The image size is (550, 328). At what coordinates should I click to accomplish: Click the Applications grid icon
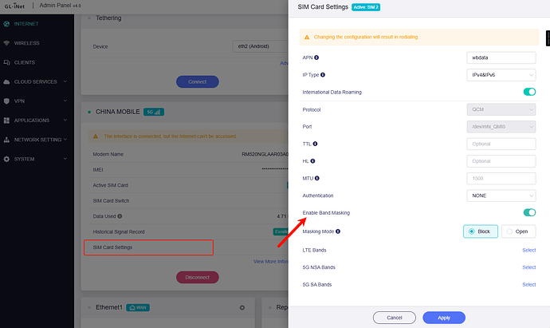pyautogui.click(x=7, y=121)
